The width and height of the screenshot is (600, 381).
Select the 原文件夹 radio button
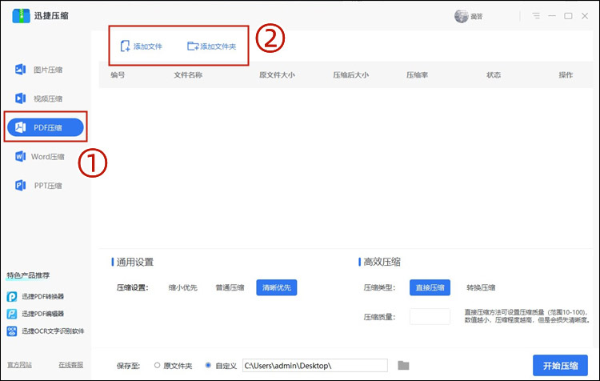(x=157, y=365)
